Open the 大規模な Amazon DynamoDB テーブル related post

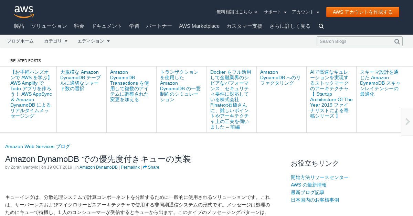click(81, 80)
